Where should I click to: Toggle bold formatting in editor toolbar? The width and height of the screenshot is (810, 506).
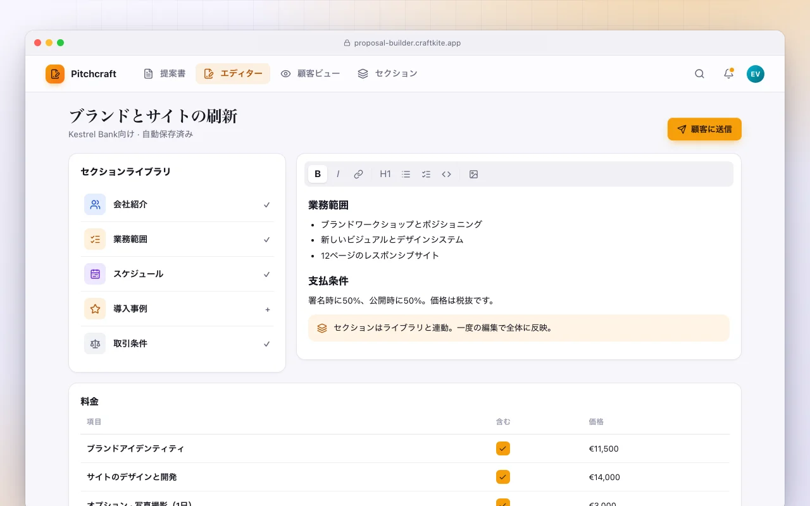318,174
